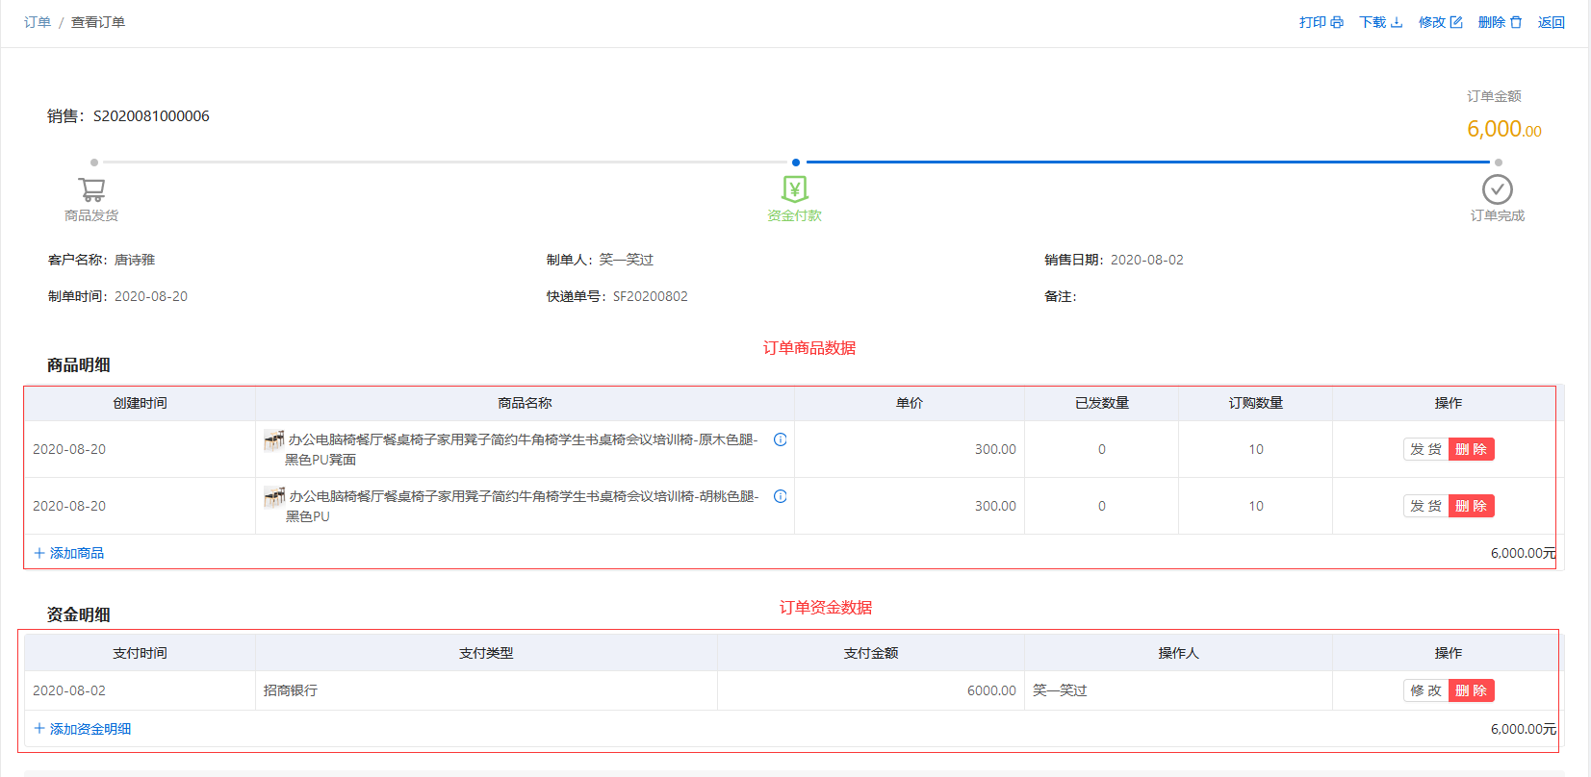Click the download icon beside 下载

pos(1397,22)
